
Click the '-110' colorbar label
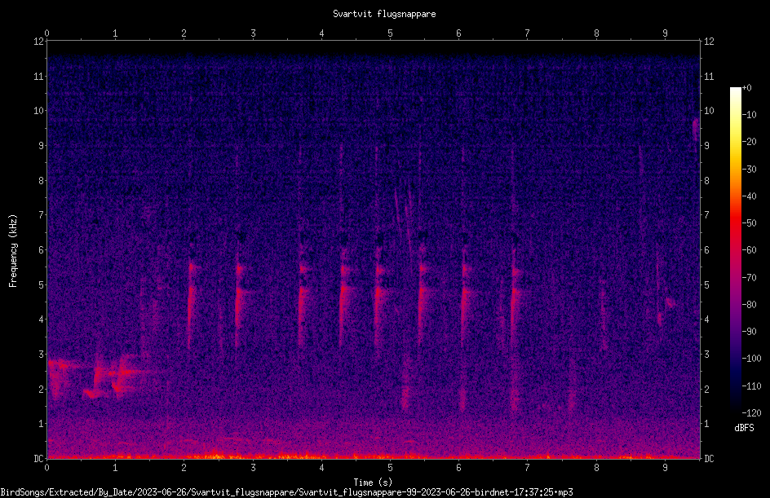coord(751,386)
